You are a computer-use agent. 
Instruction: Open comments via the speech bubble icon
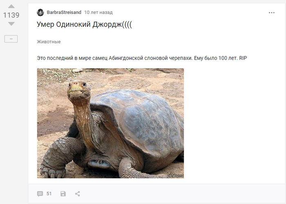tap(40, 194)
